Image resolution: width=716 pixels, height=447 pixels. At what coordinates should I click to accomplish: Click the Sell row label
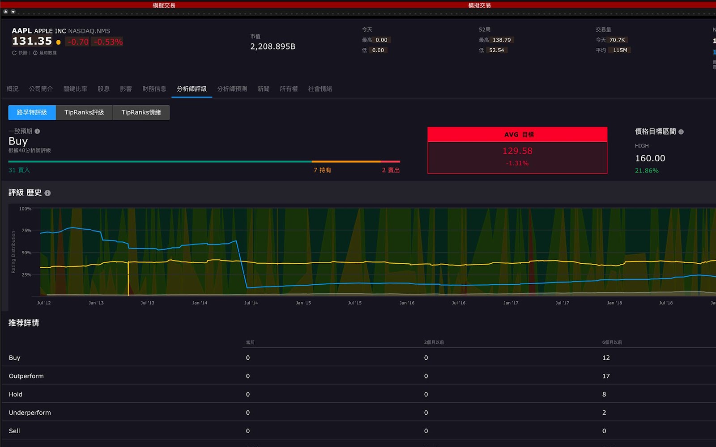pos(14,431)
